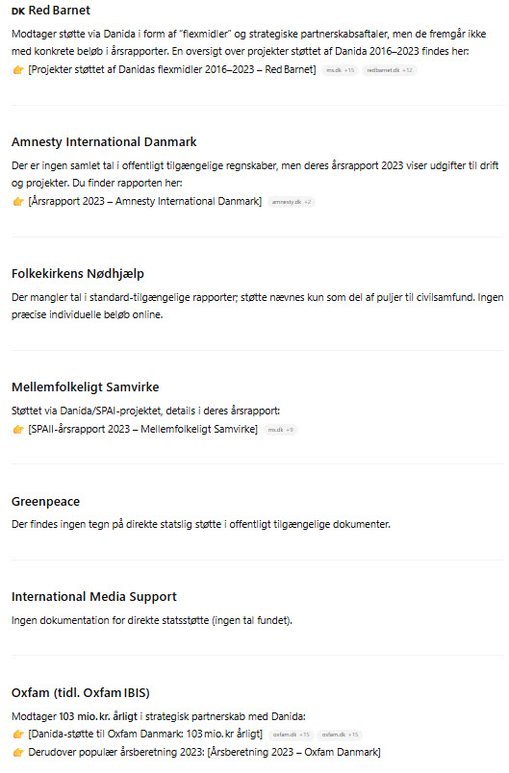The image size is (509, 773).
Task: Open Danida-støtte til Oxfam Danmark link
Action: point(145,734)
